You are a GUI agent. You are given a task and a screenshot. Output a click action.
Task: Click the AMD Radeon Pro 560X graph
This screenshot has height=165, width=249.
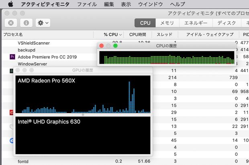coord(83,94)
